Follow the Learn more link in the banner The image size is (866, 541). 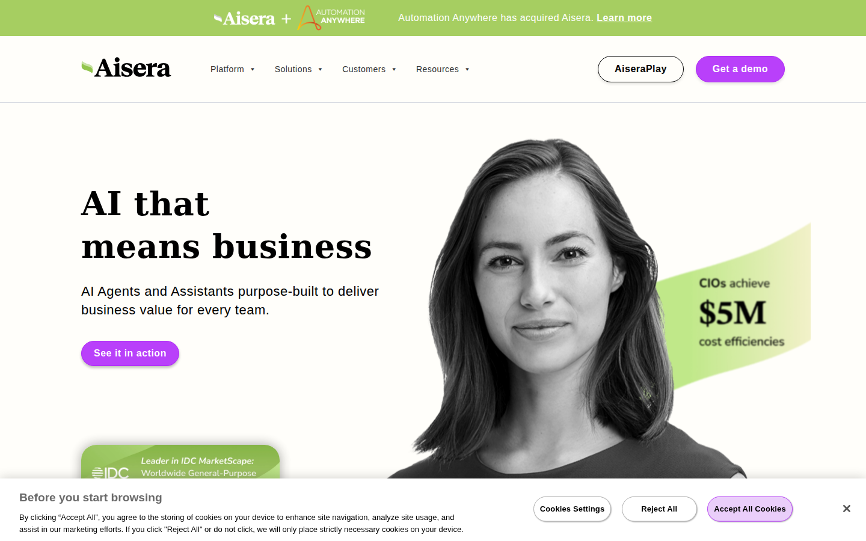point(624,18)
